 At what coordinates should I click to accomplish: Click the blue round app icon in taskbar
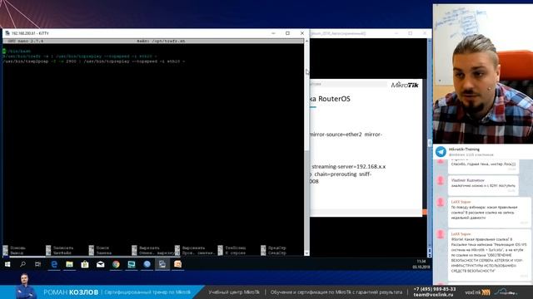pos(147,264)
